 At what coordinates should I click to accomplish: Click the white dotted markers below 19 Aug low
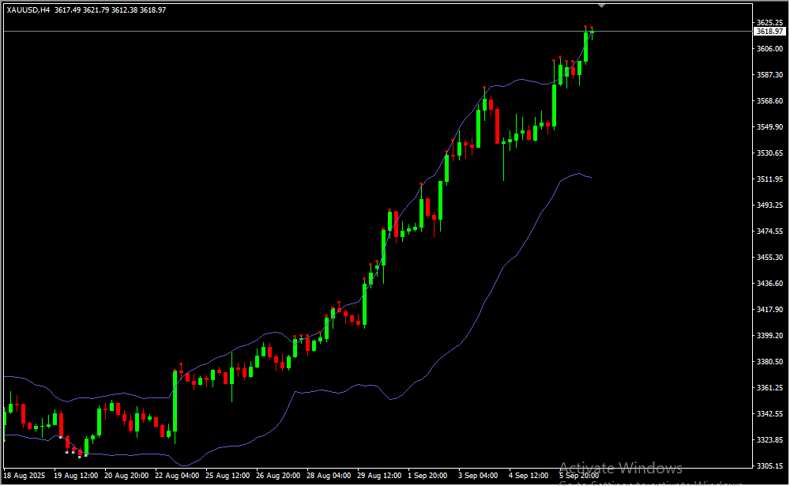click(73, 454)
